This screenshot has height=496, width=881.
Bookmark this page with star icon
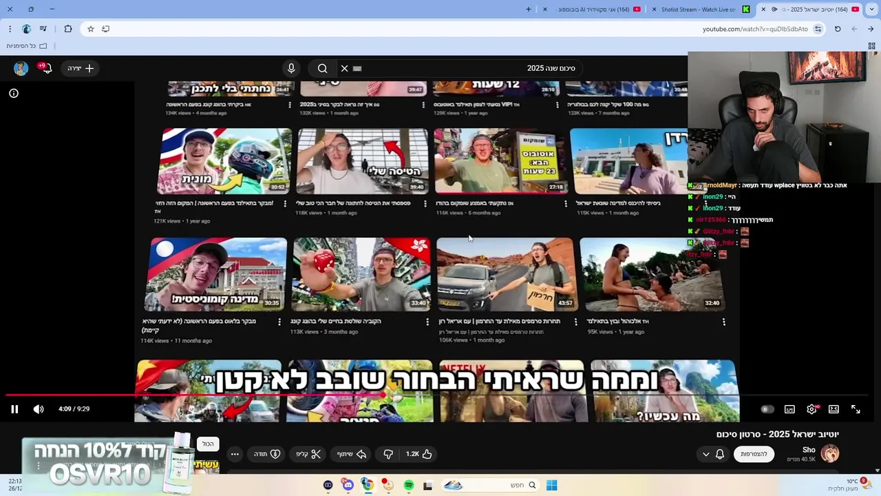[x=90, y=29]
